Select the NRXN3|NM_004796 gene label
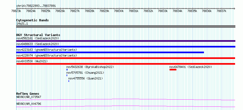Viewport: 243px width, 110px height. coord(29,104)
